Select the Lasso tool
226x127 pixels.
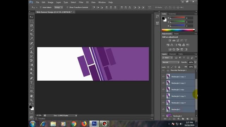coord(31,26)
